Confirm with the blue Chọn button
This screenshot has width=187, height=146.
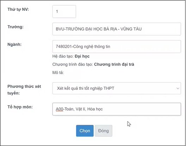point(85,131)
